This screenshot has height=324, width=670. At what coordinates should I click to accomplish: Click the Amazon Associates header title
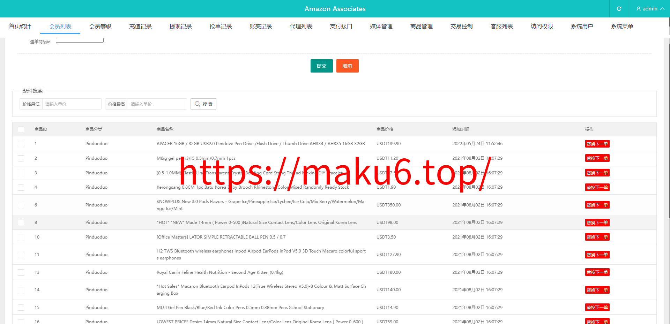[335, 9]
